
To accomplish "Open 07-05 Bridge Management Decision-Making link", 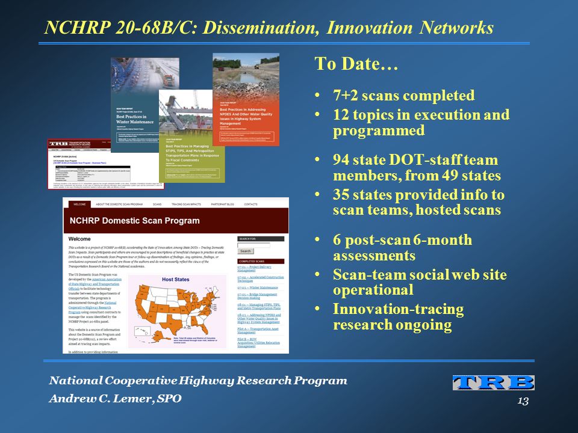I will pyautogui.click(x=257, y=296).
